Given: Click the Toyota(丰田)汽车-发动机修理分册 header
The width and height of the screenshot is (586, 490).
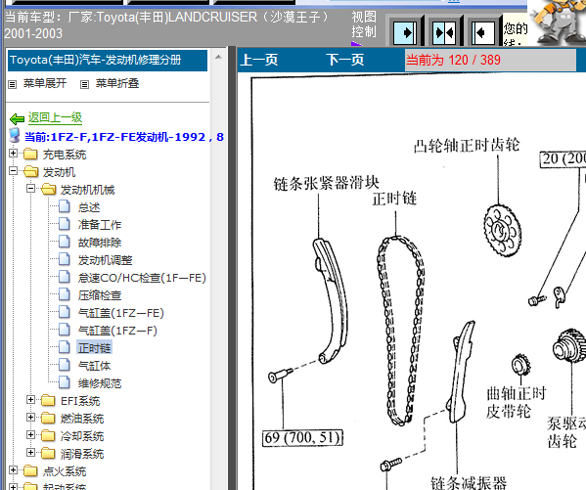Looking at the screenshot, I should (x=108, y=61).
